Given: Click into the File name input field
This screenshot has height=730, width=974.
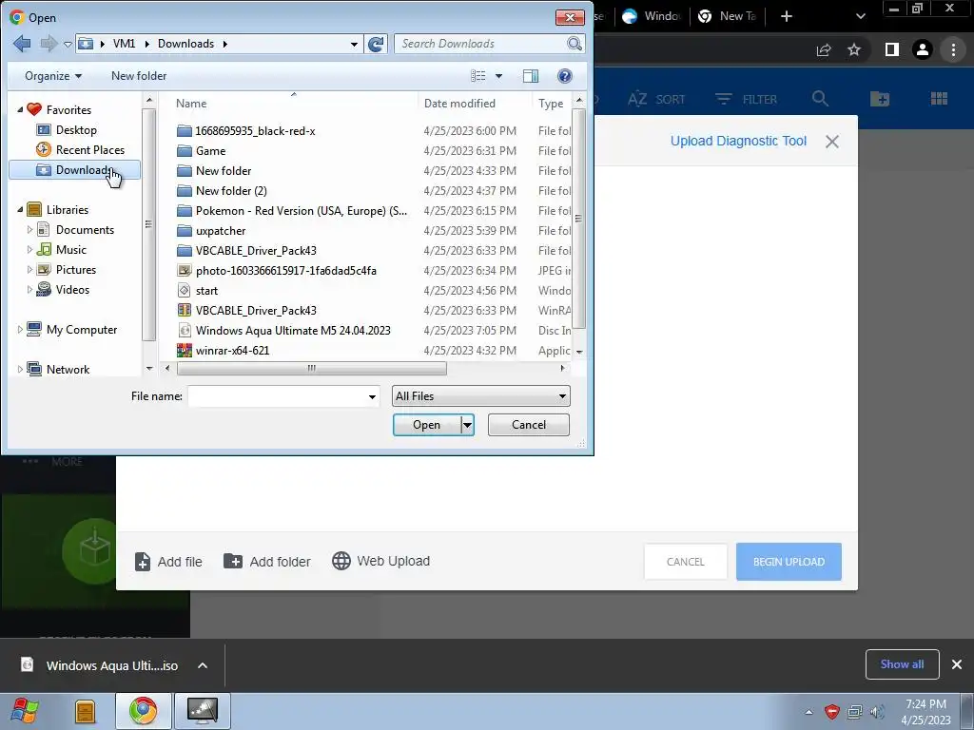Looking at the screenshot, I should coord(278,396).
